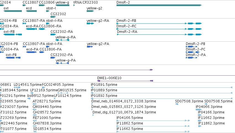Click the oxt gene feature
Screen dimensions: 235x133
(x=13, y=11)
